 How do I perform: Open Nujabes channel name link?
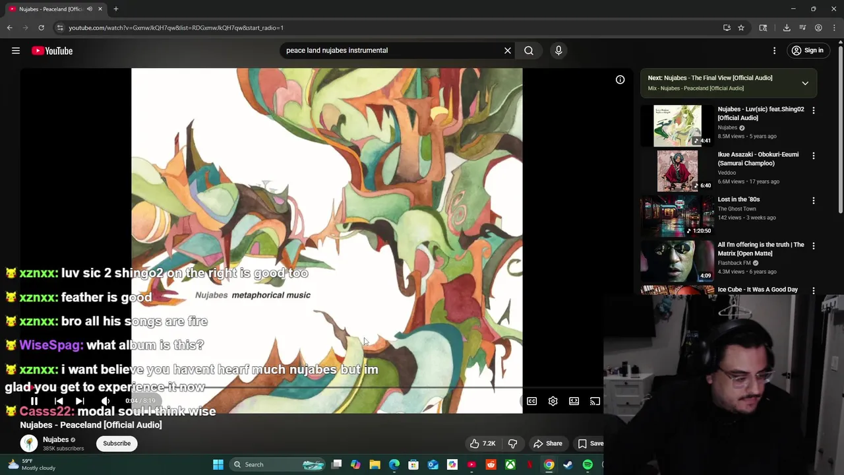pyautogui.click(x=56, y=439)
